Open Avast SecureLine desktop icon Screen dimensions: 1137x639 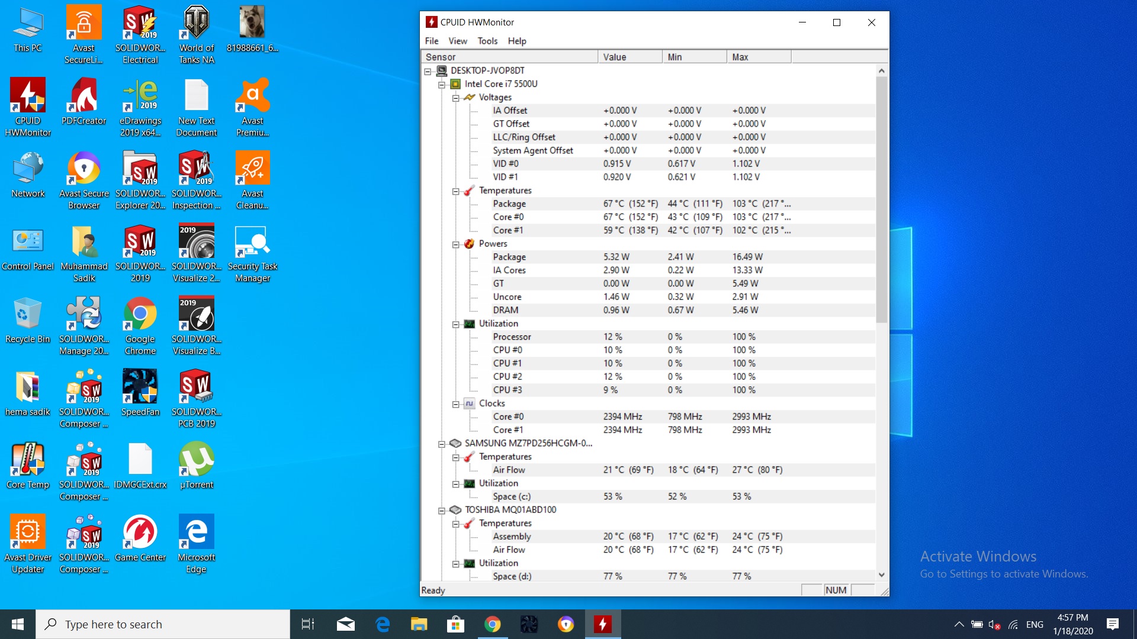(84, 34)
